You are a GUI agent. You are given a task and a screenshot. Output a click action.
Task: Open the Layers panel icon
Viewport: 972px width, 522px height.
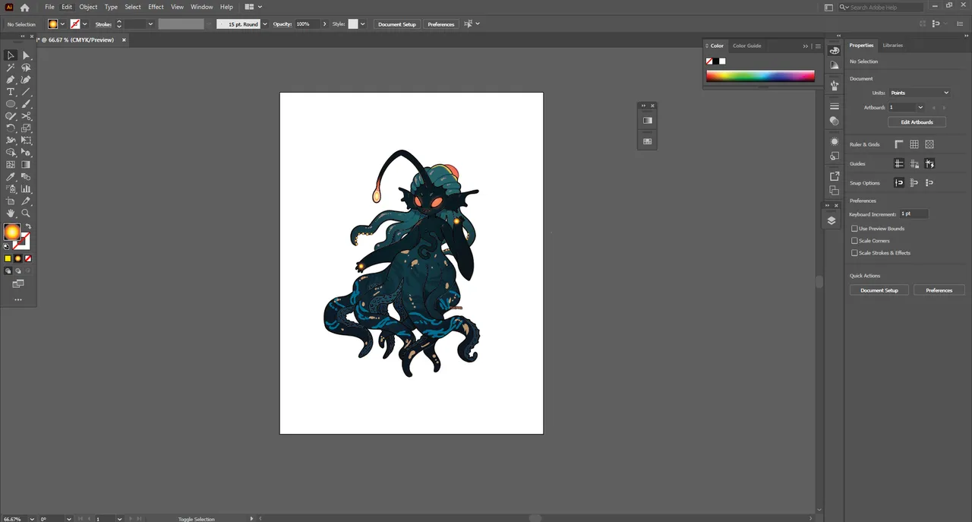832,220
